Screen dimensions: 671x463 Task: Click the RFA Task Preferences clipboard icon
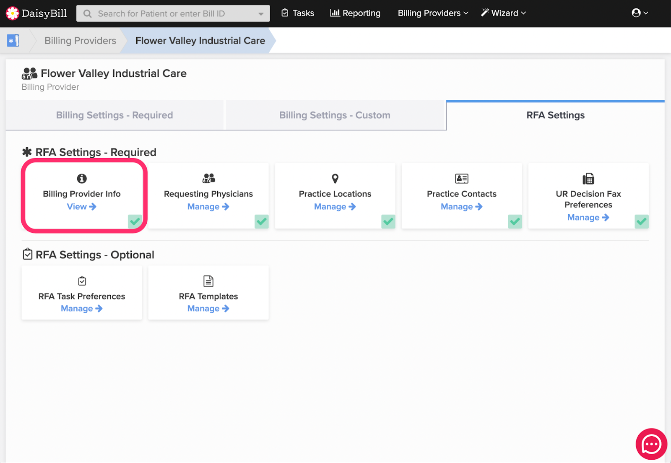(x=82, y=281)
